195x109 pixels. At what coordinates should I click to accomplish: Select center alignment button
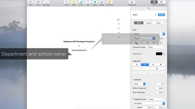click(145, 64)
